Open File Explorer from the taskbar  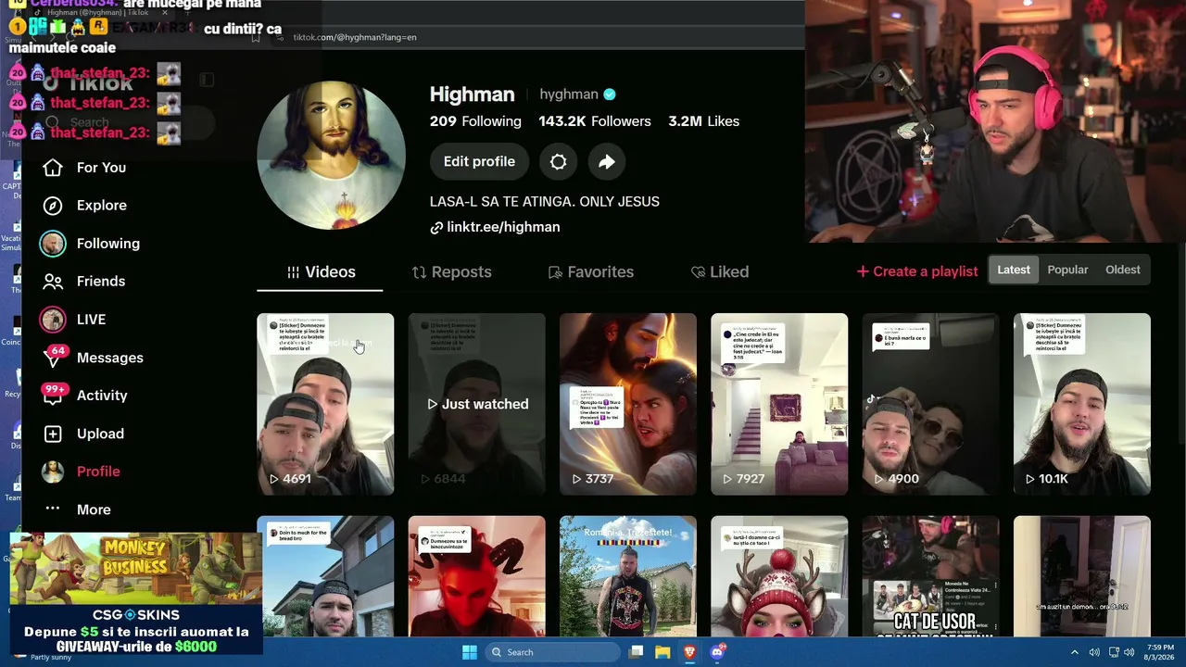[x=662, y=652]
